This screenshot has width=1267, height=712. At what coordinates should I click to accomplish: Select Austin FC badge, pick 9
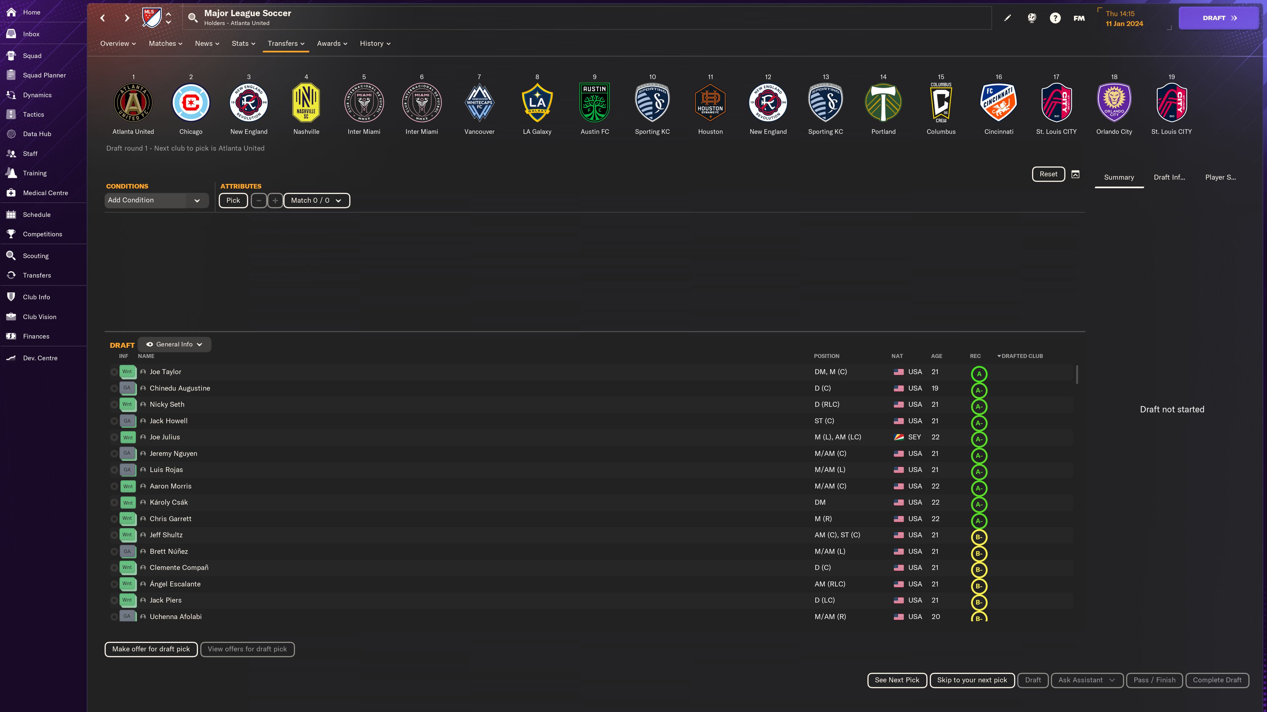pyautogui.click(x=595, y=103)
